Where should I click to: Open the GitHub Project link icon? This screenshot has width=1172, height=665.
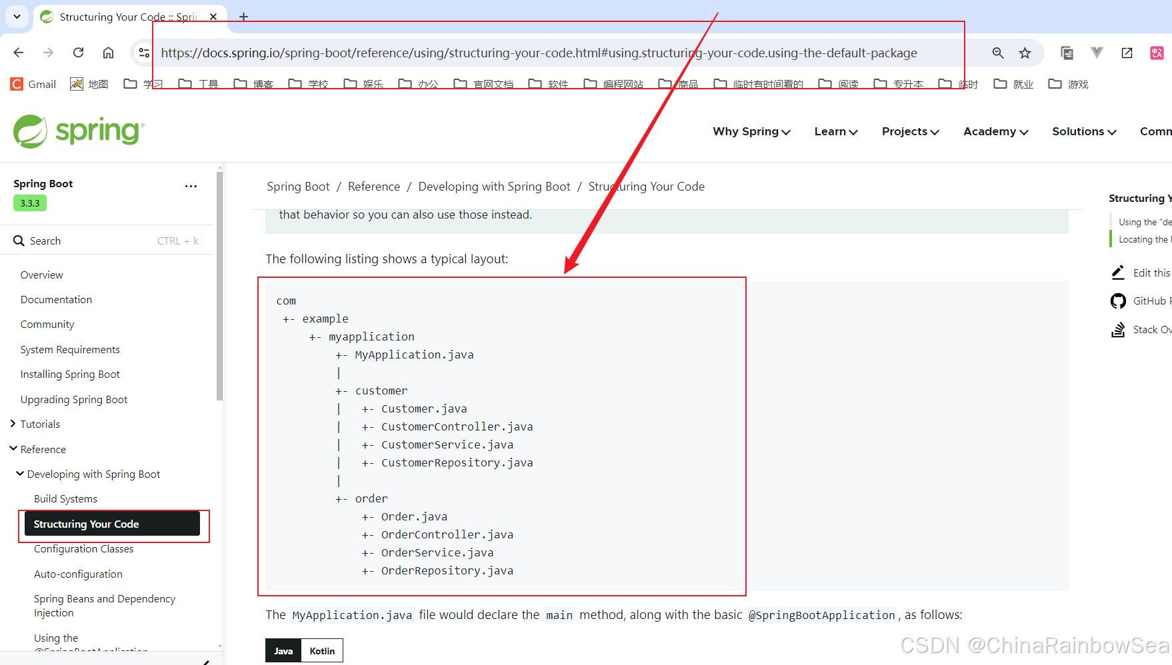tap(1119, 301)
